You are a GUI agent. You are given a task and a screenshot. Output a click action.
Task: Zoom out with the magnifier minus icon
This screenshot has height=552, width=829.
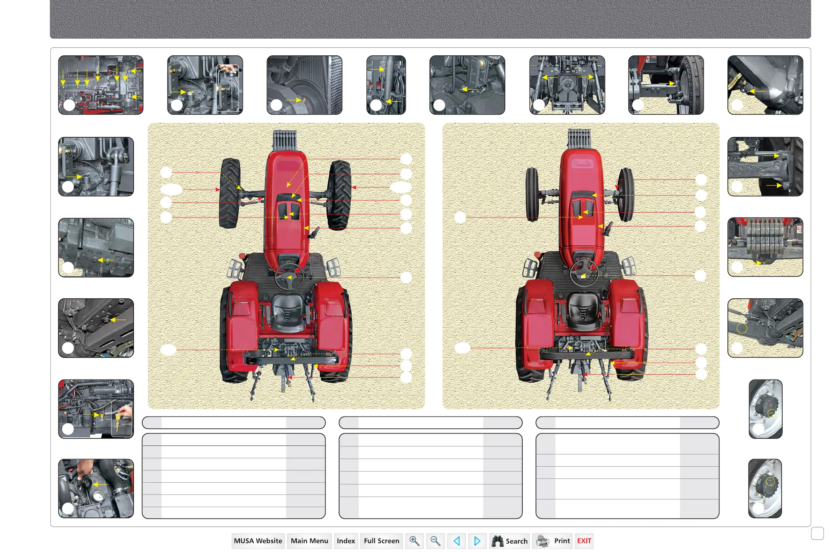pos(435,541)
